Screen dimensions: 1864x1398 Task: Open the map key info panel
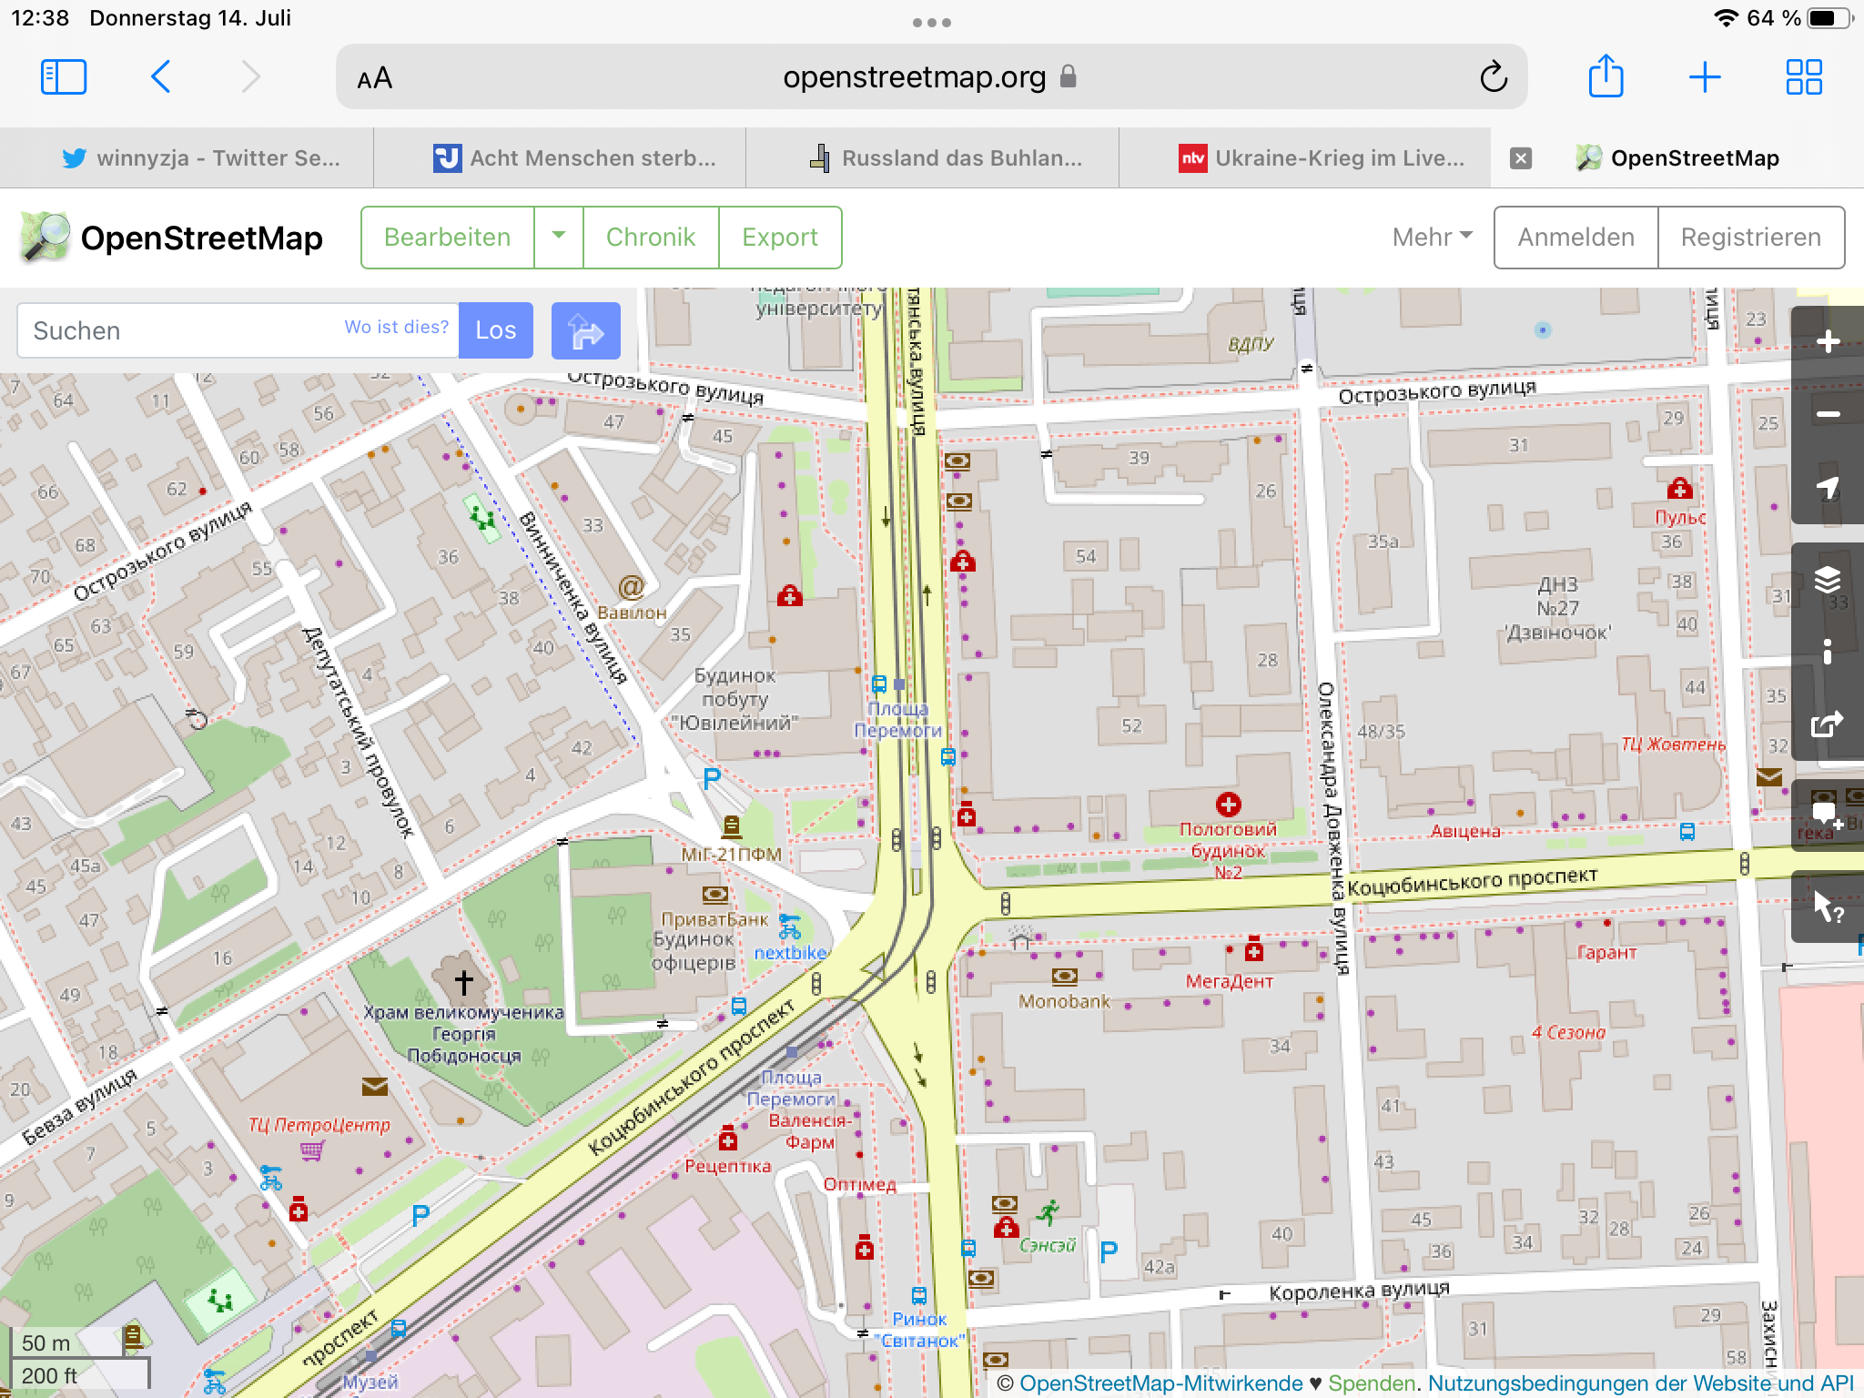pyautogui.click(x=1828, y=652)
